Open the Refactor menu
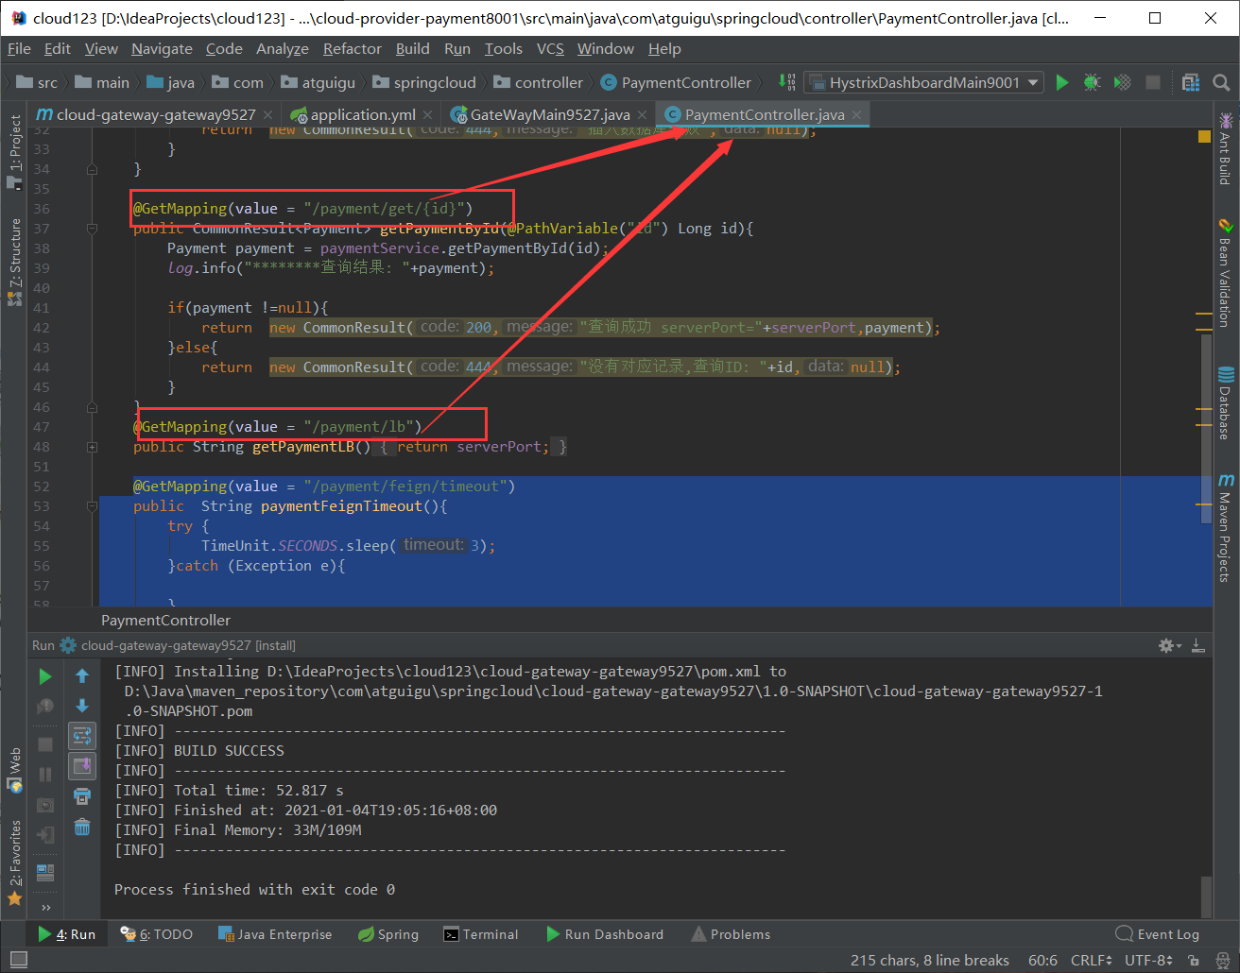 tap(353, 49)
